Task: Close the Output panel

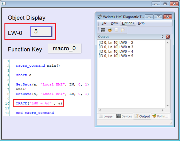Action: click(168, 37)
